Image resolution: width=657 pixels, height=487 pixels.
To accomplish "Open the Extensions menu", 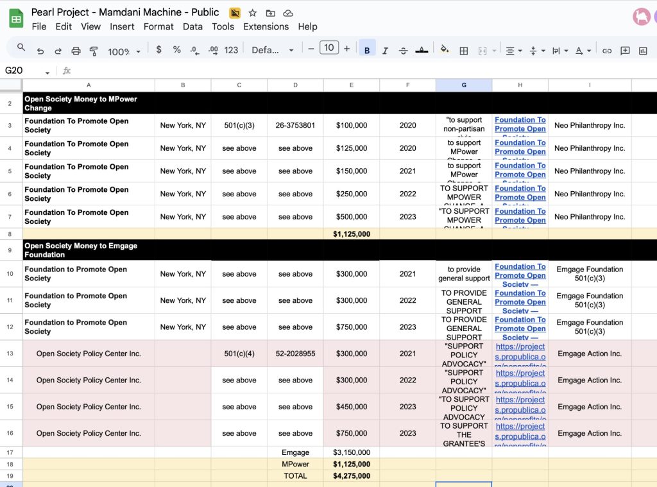I will click(266, 26).
